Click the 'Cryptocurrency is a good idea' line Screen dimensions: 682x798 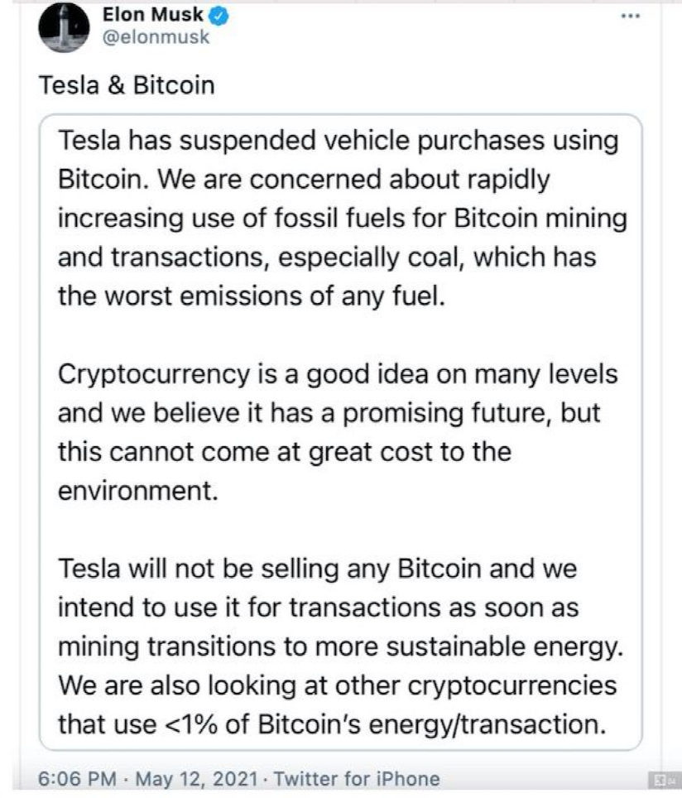[x=338, y=374]
